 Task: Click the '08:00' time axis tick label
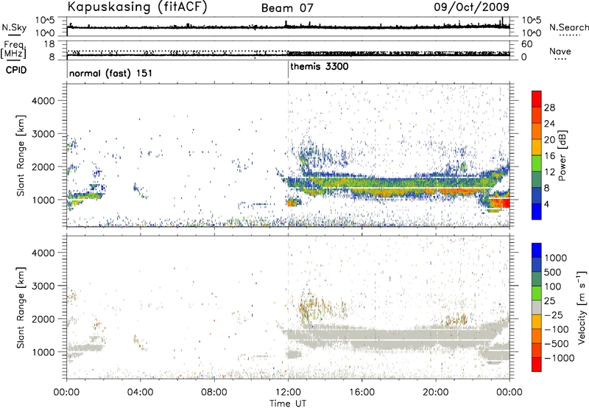click(214, 393)
